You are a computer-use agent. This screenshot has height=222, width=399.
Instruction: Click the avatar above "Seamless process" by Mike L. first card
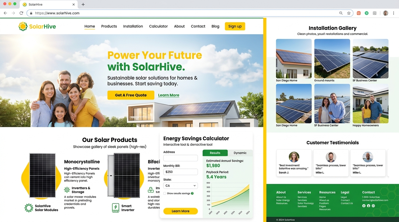[331, 157]
